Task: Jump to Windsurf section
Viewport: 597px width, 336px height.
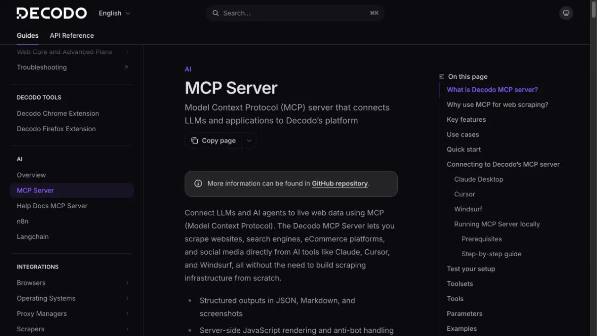Action: click(x=468, y=209)
